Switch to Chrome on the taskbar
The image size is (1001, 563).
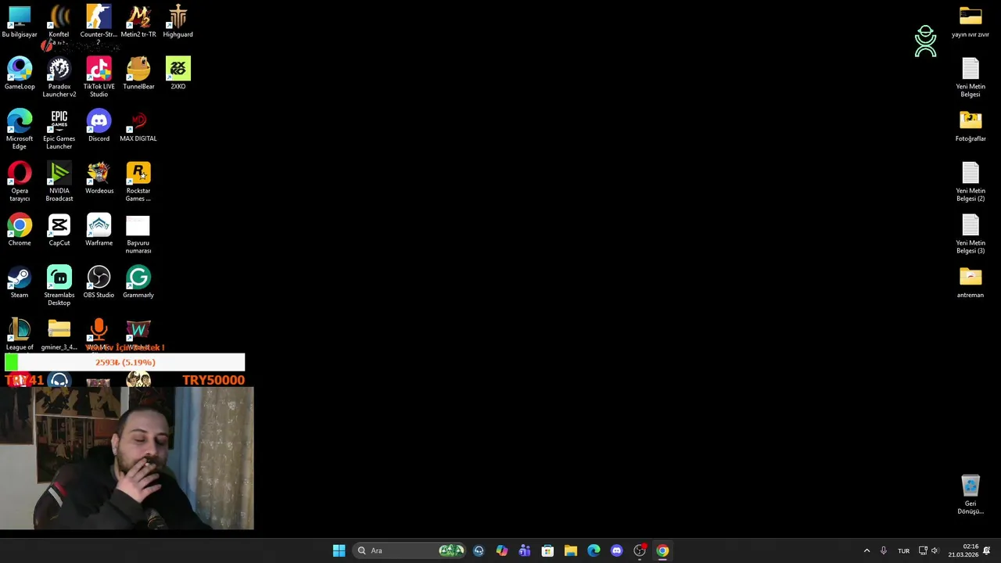tap(662, 550)
